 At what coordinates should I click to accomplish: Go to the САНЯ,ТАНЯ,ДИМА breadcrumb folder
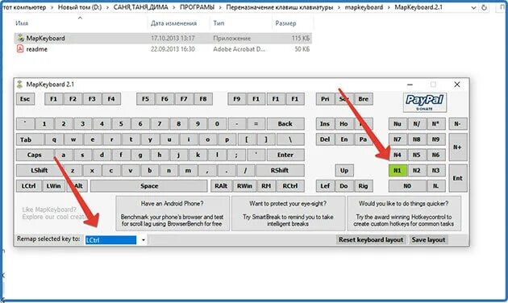pos(140,7)
